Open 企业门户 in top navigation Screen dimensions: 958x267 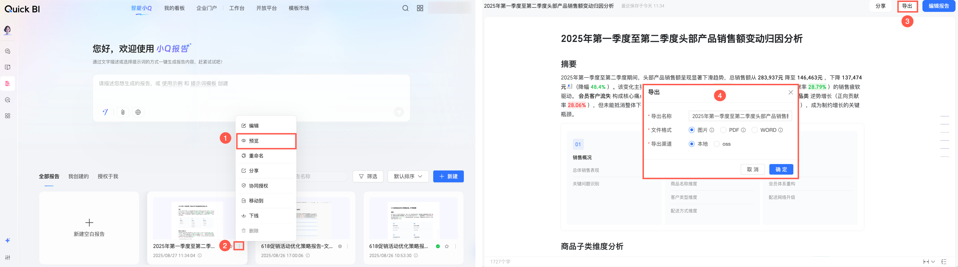click(x=206, y=8)
